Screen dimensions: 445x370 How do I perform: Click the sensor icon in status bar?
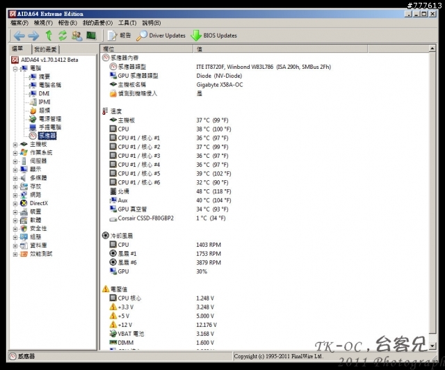13,356
